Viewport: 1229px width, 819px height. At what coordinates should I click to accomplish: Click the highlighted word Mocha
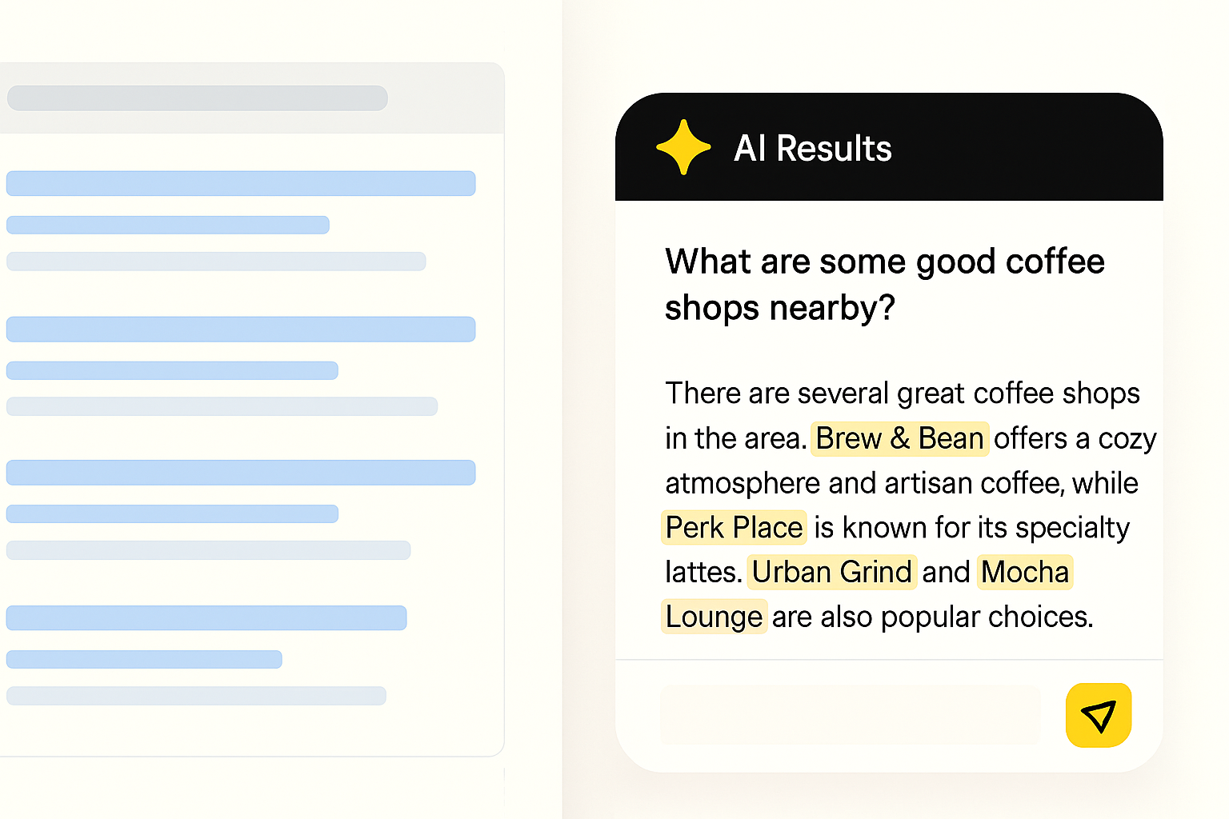pos(1024,573)
